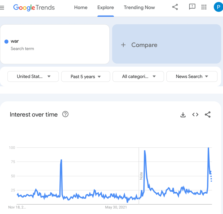The height and width of the screenshot is (214, 223).
Task: Open the hamburger main menu
Action: click(x=2, y=8)
